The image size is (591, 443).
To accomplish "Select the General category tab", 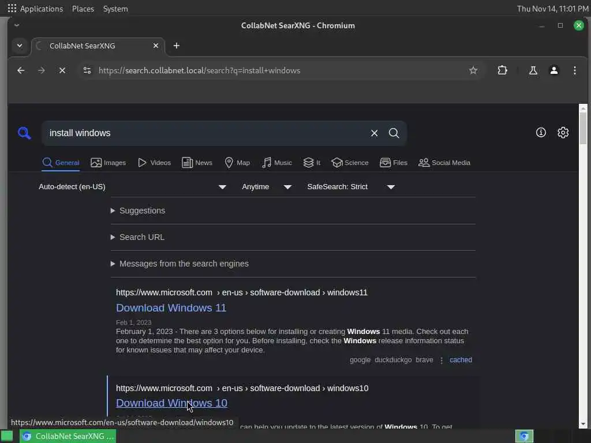I will 61,163.
